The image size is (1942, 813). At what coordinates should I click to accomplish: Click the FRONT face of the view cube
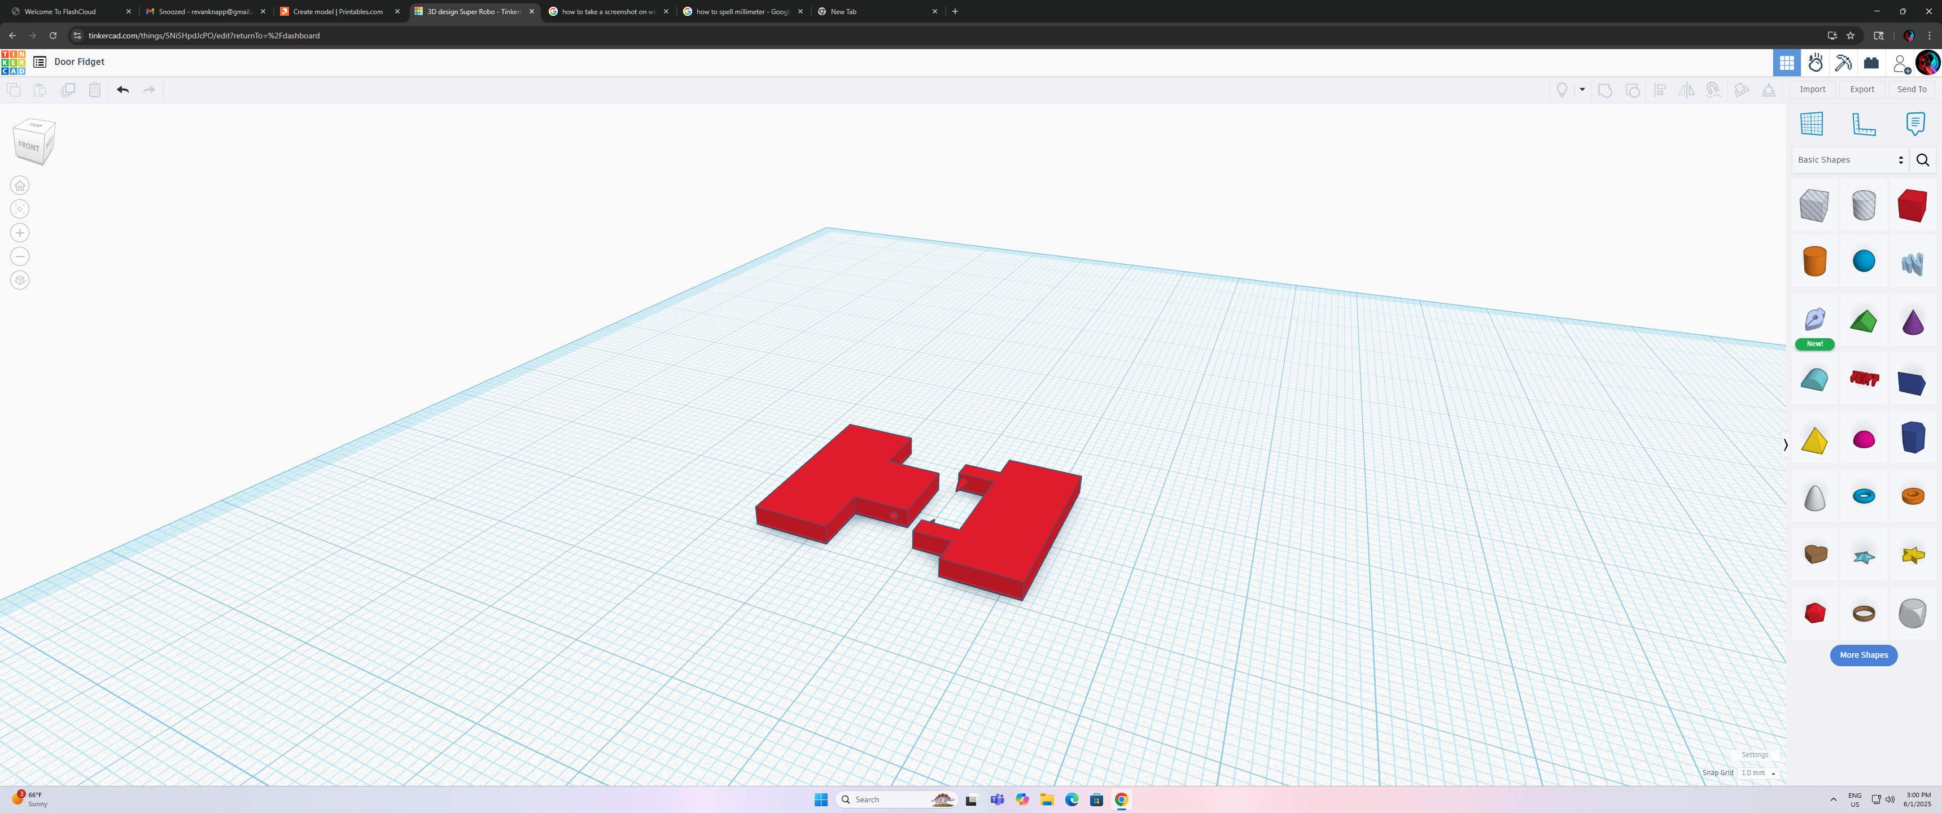tap(29, 146)
